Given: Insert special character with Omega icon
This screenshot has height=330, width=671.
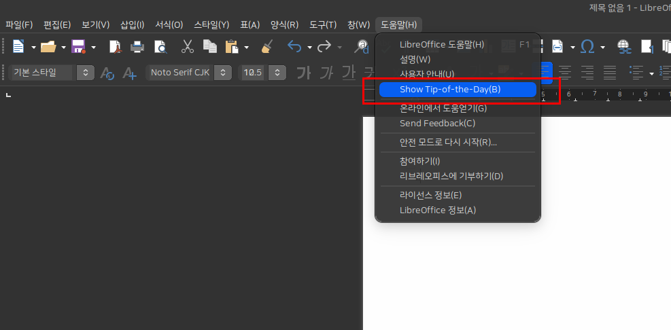Looking at the screenshot, I should (588, 47).
